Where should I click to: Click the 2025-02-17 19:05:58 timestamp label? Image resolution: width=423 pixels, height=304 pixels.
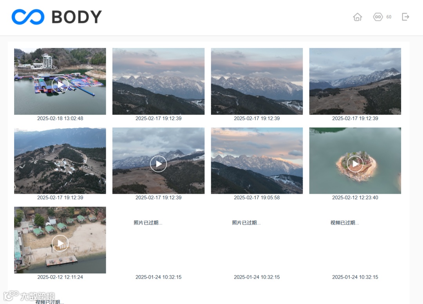tap(257, 197)
